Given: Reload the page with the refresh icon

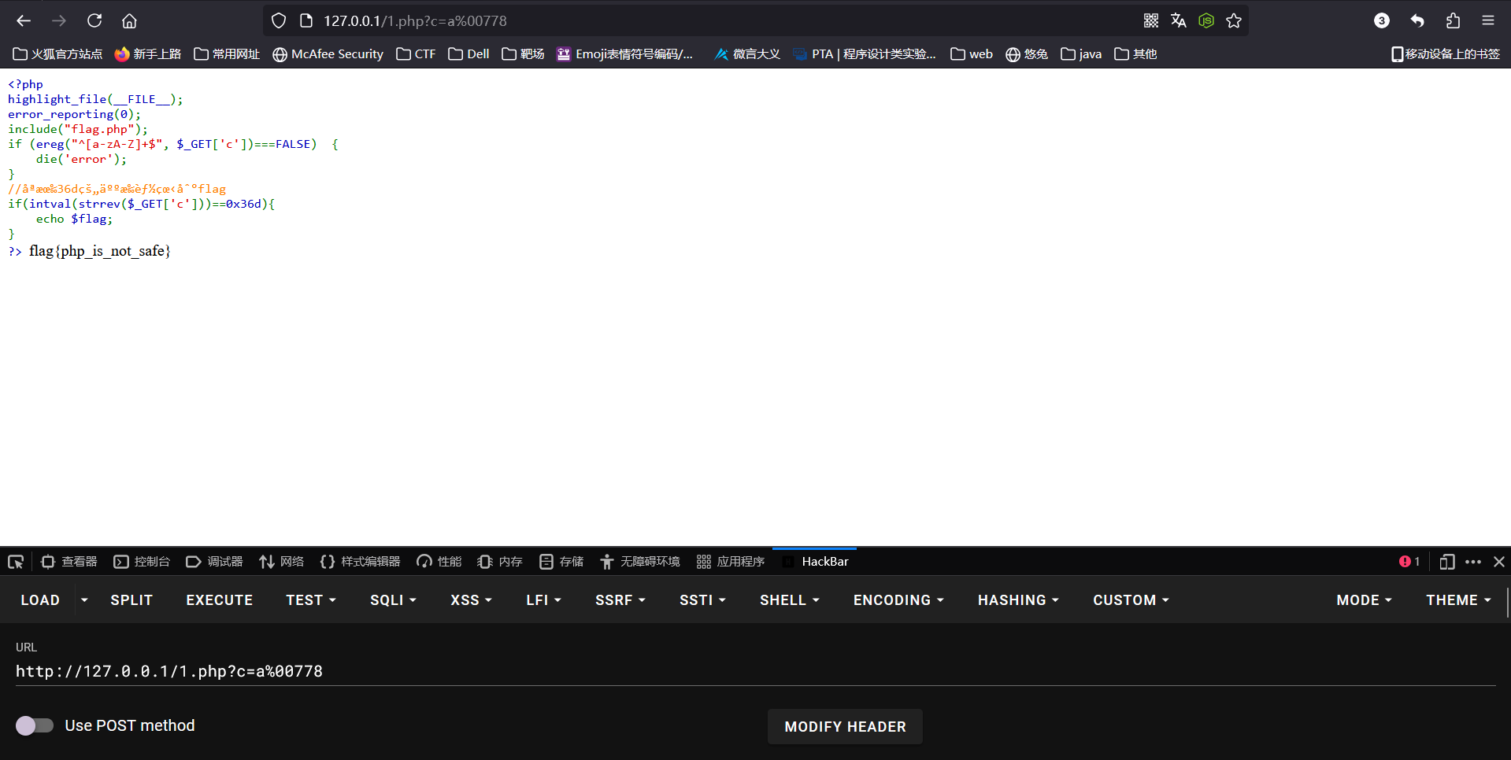Looking at the screenshot, I should [94, 20].
